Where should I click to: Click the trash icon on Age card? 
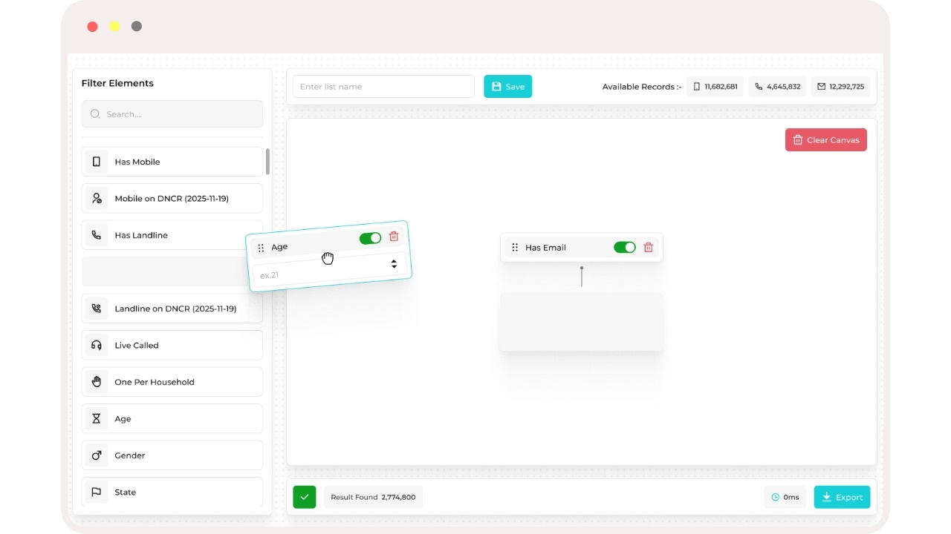[x=394, y=237]
